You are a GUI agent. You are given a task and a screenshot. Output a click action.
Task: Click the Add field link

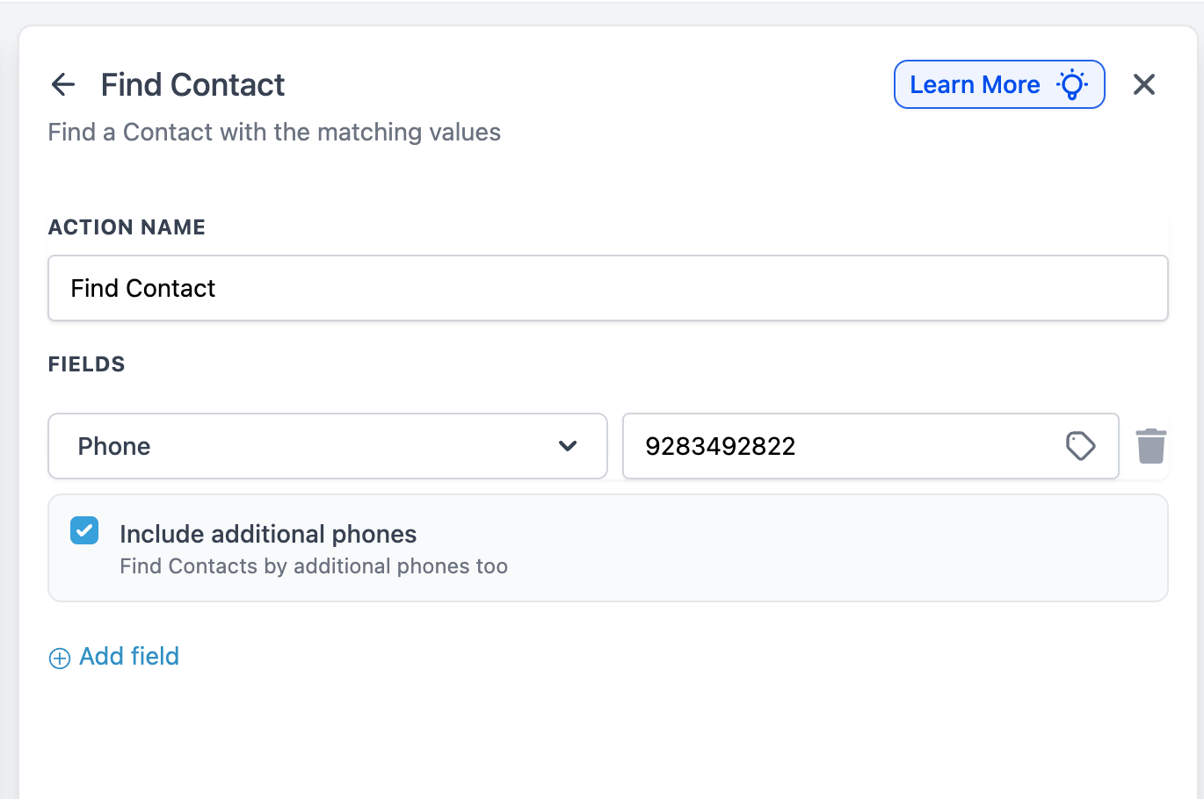click(129, 657)
